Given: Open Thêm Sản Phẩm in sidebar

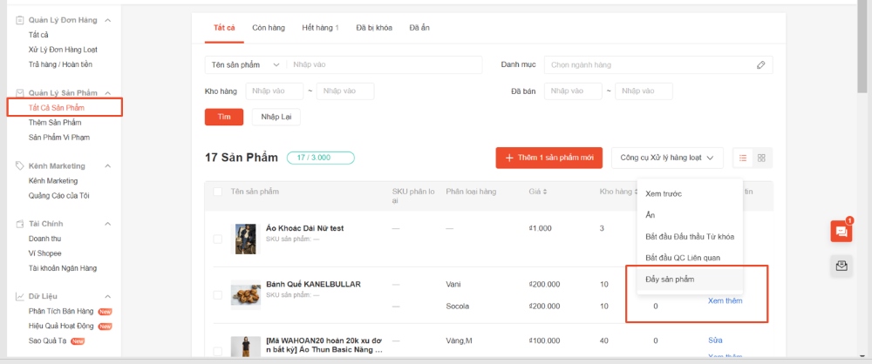Looking at the screenshot, I should tap(55, 122).
